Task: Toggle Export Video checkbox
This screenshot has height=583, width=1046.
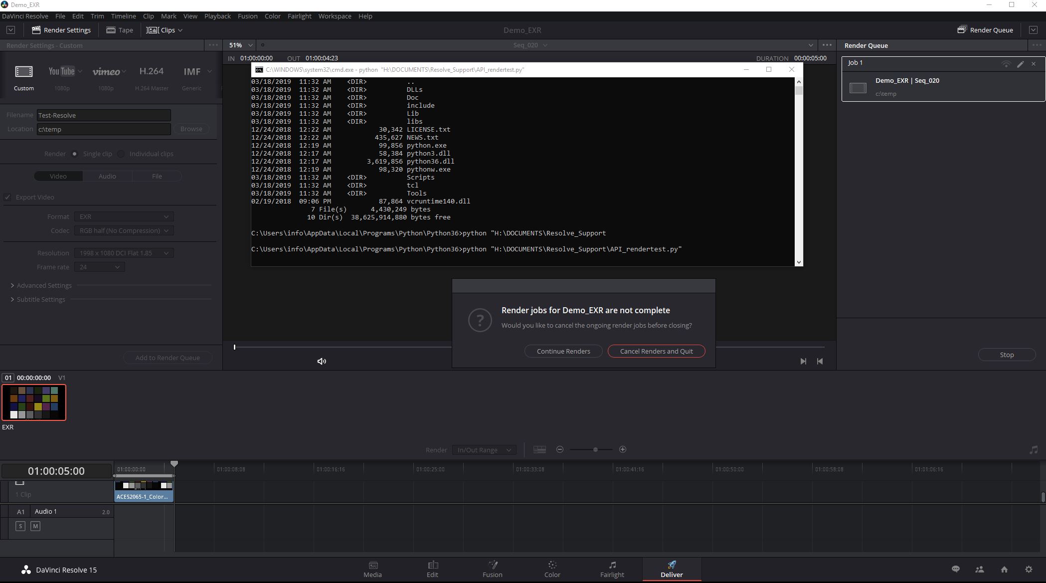Action: 7,196
